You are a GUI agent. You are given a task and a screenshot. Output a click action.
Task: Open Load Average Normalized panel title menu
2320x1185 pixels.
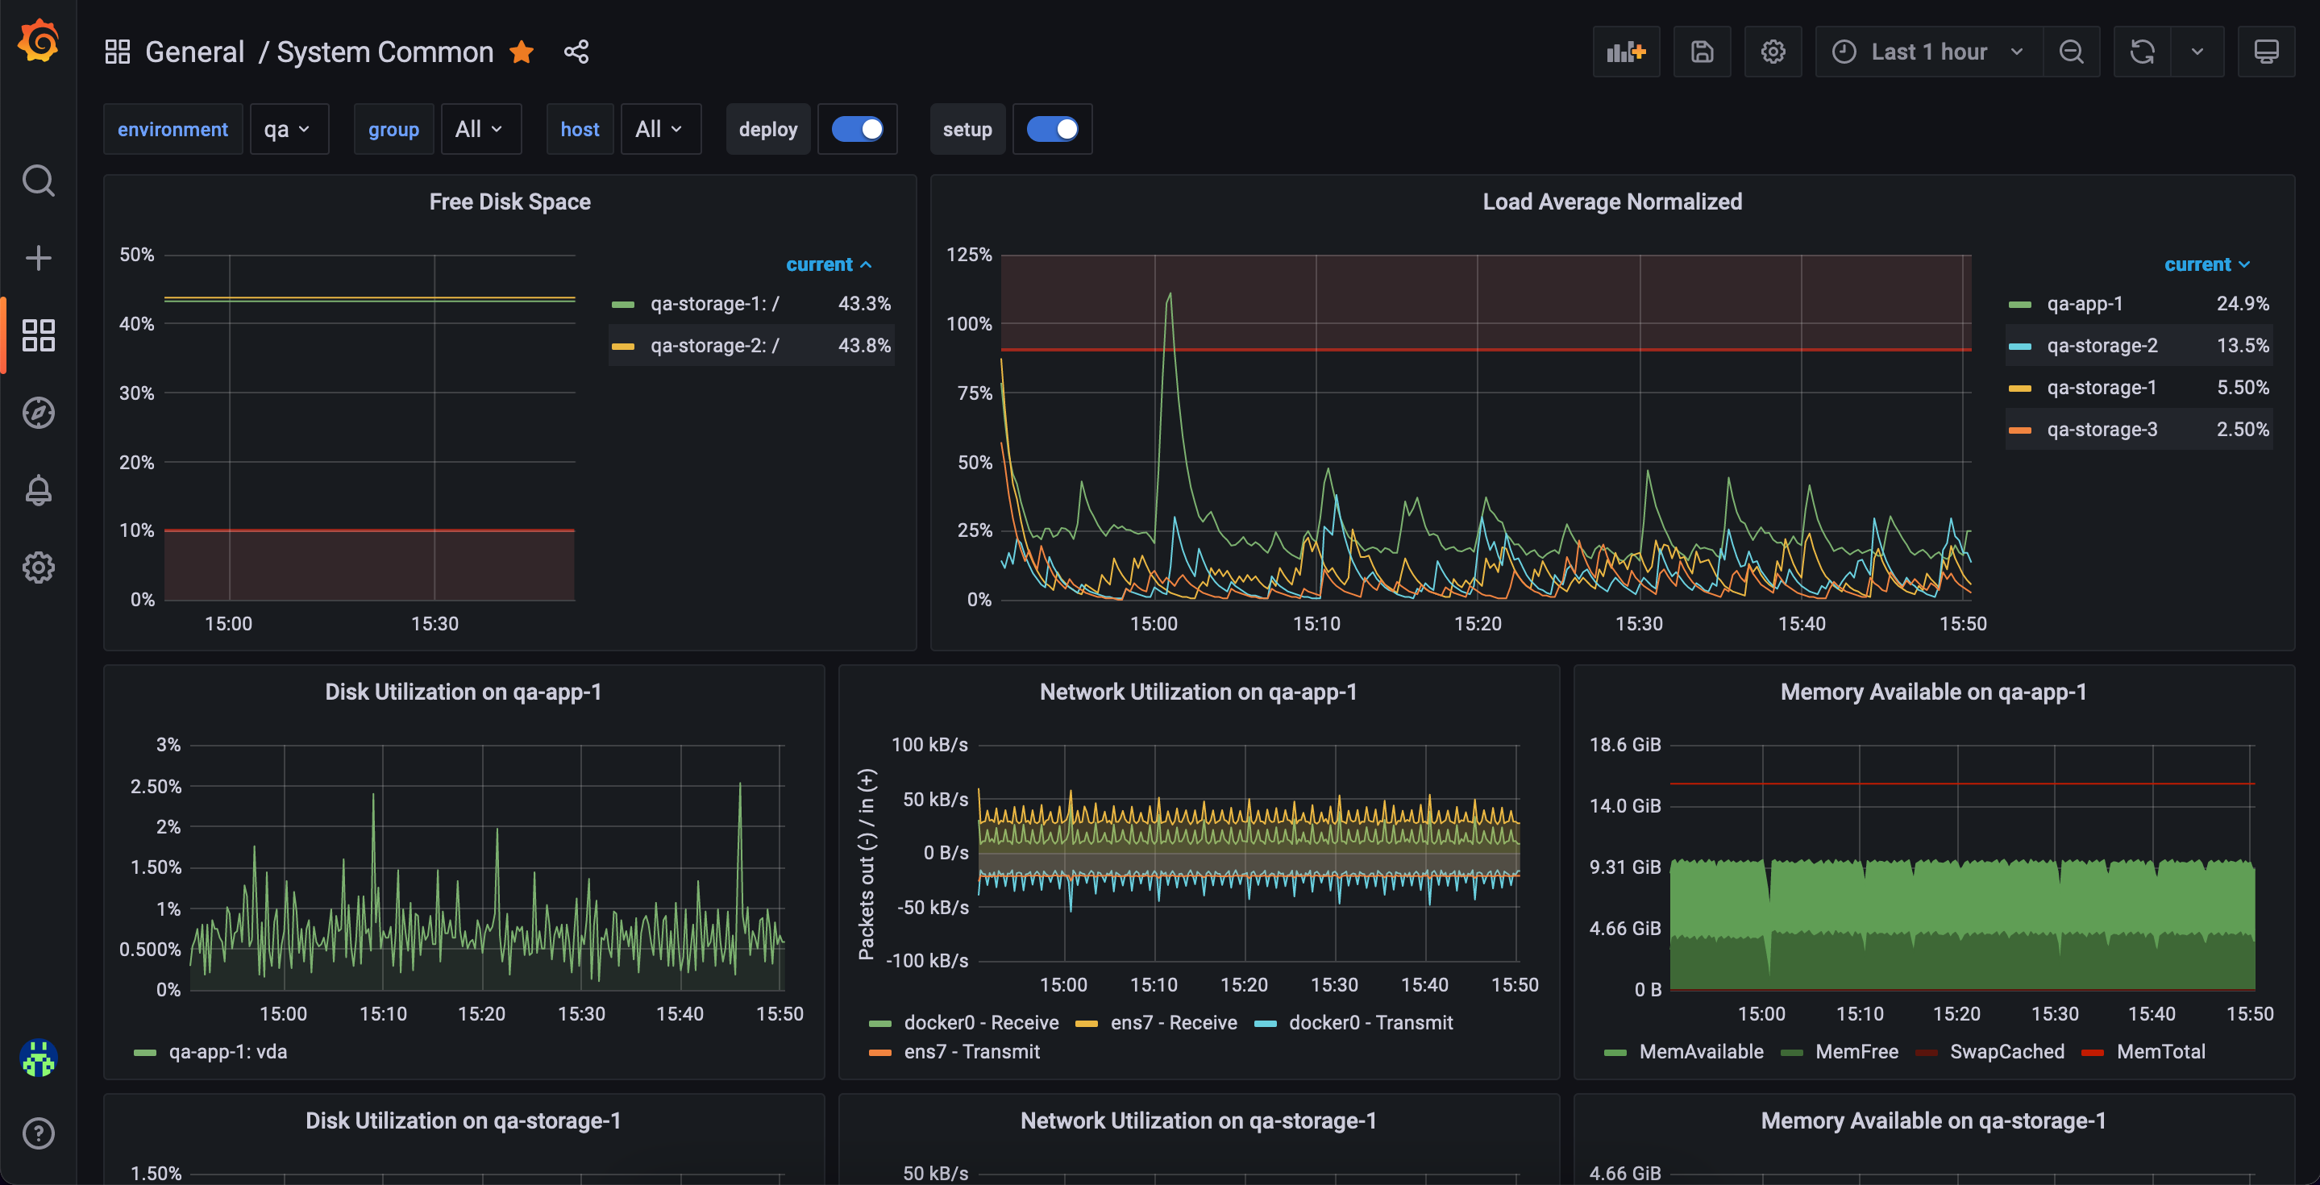(1611, 202)
